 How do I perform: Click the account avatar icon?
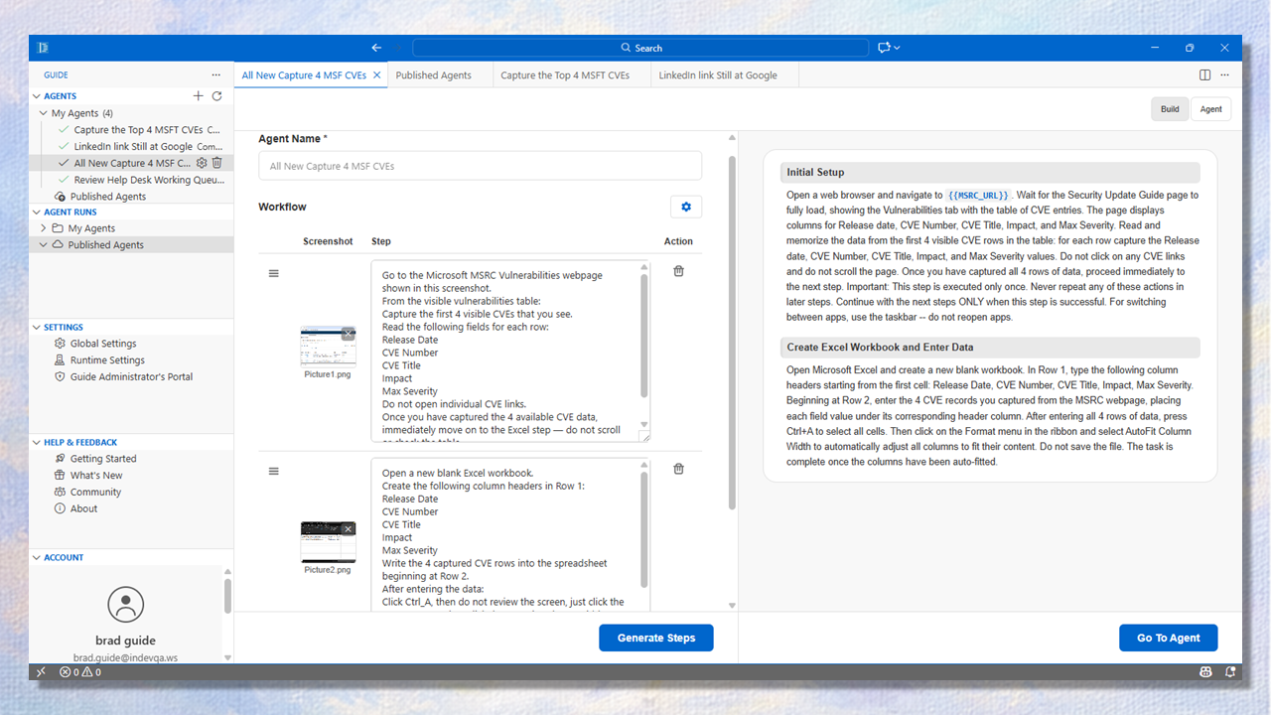[126, 605]
